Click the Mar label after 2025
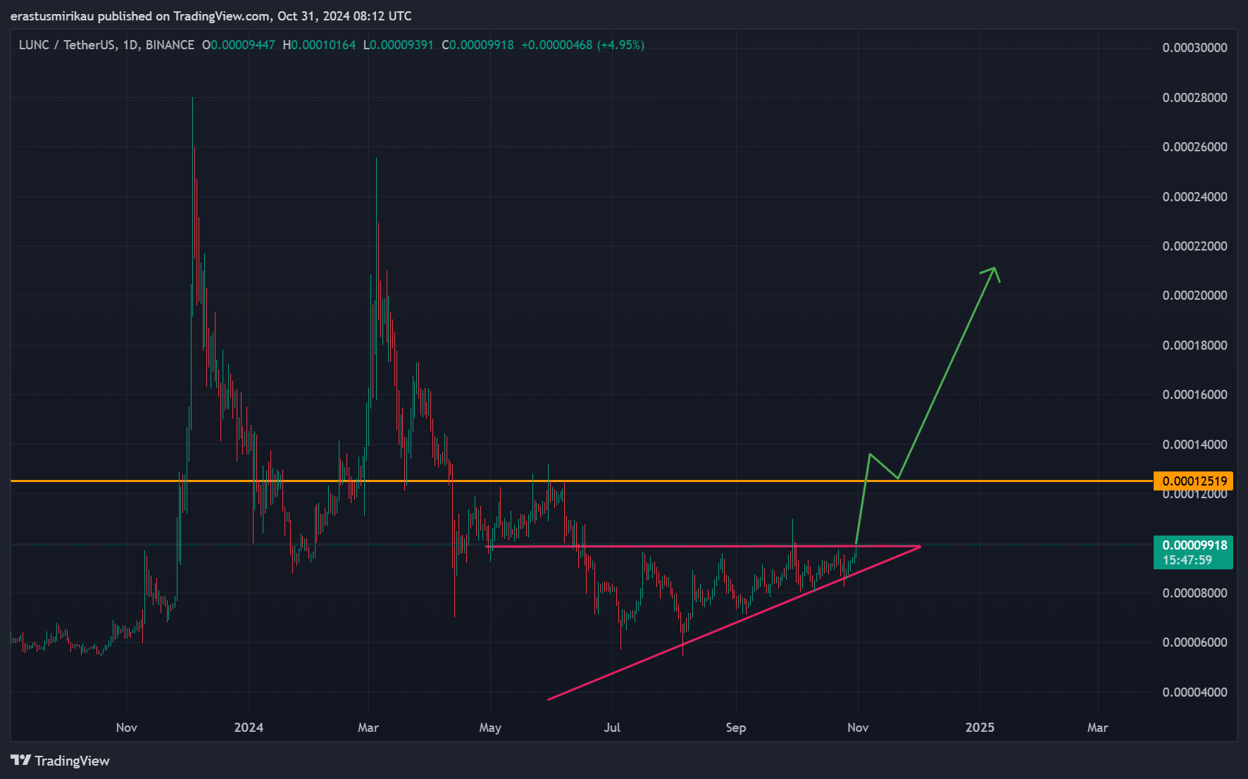 tap(1097, 728)
